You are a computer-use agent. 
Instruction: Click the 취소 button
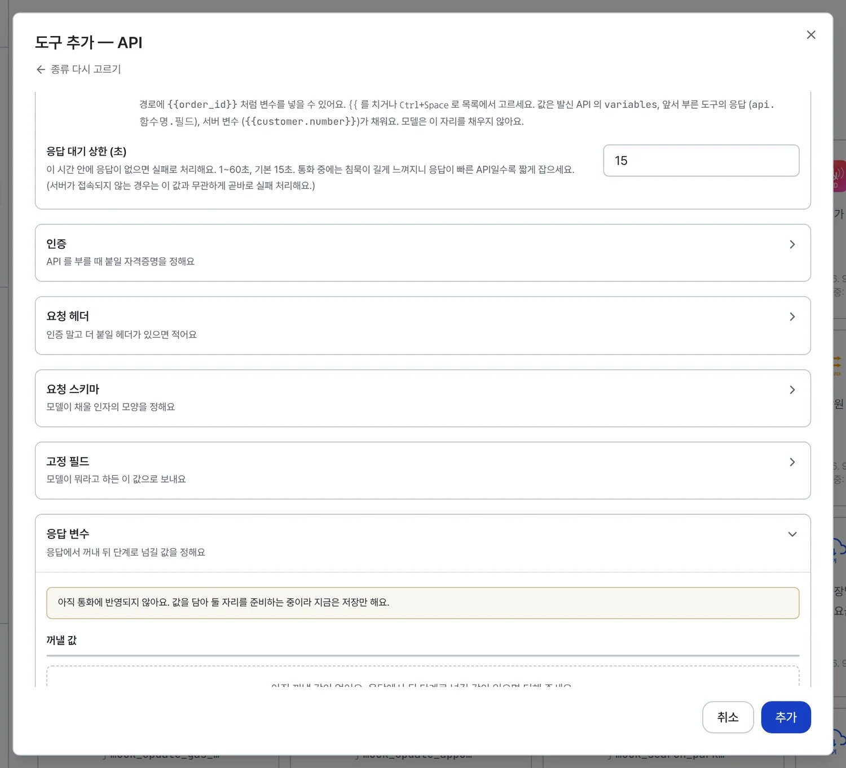click(728, 717)
